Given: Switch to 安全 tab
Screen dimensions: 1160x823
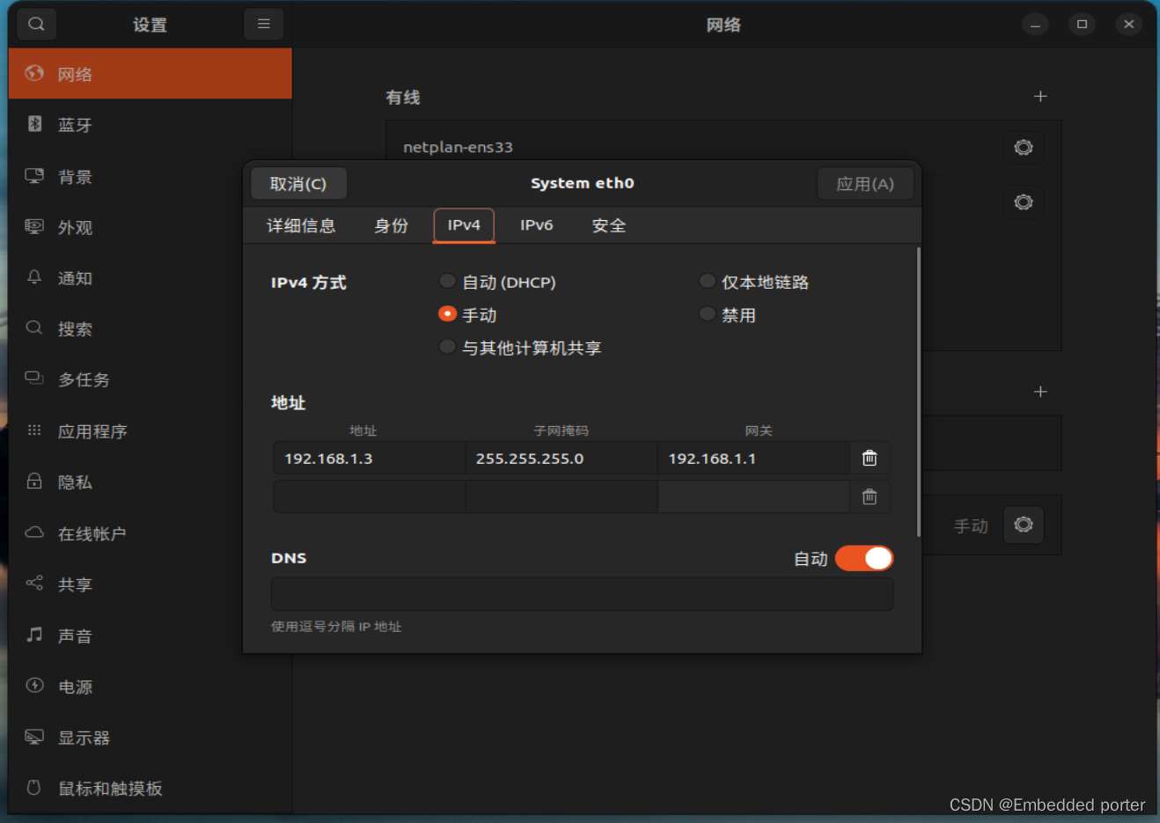Looking at the screenshot, I should point(608,225).
